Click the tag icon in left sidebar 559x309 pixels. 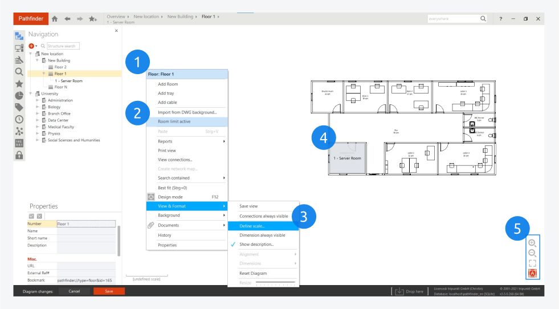(19, 107)
